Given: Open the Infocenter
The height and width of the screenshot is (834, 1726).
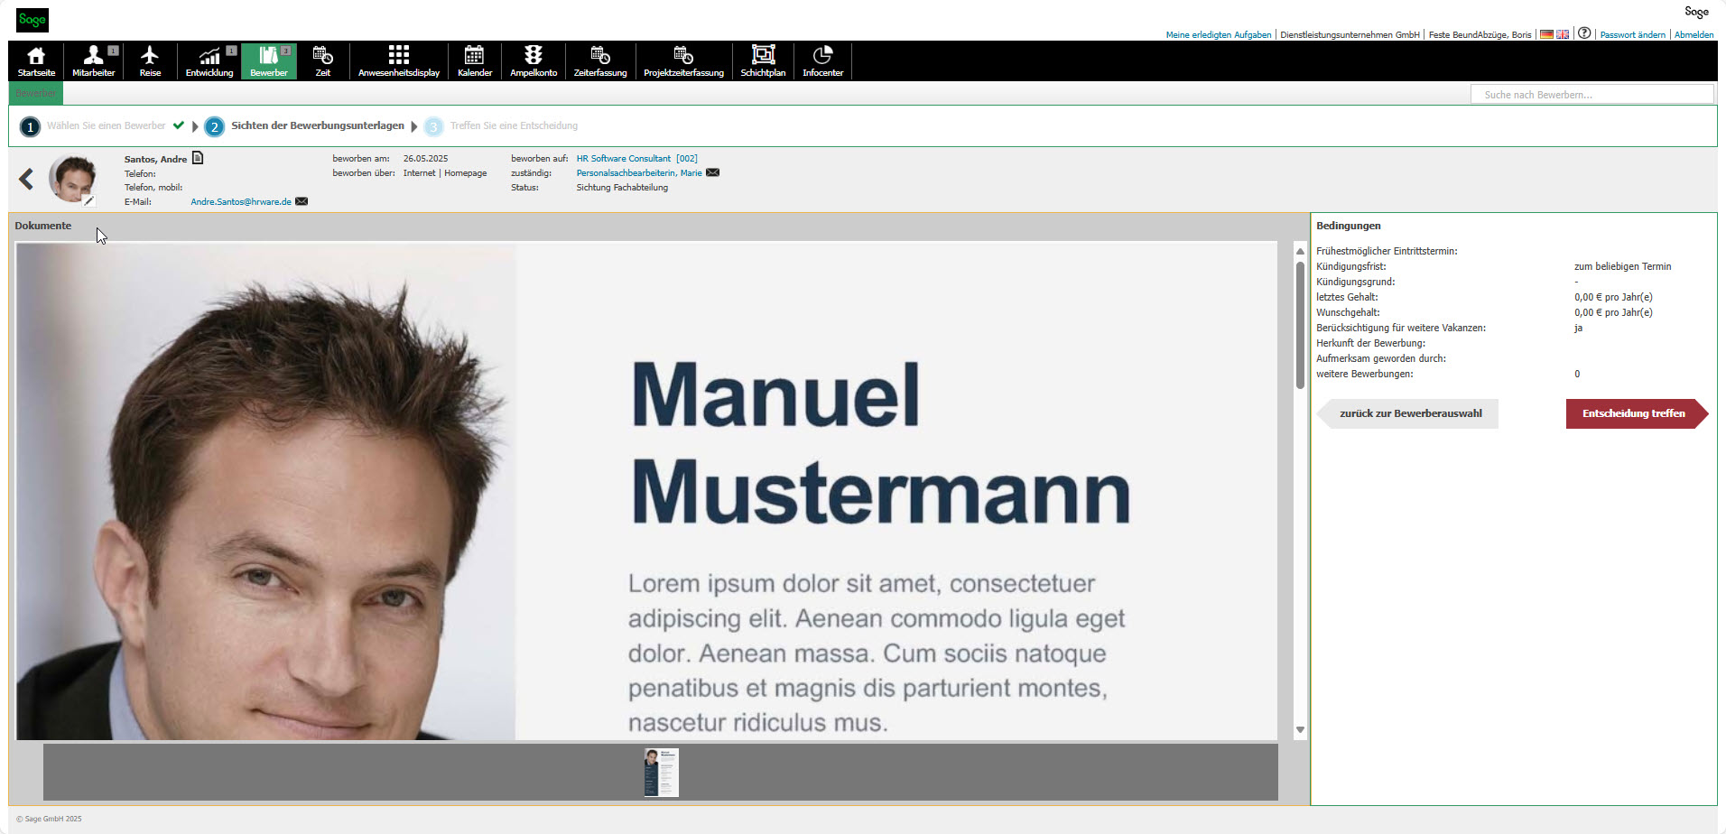Looking at the screenshot, I should 822,60.
